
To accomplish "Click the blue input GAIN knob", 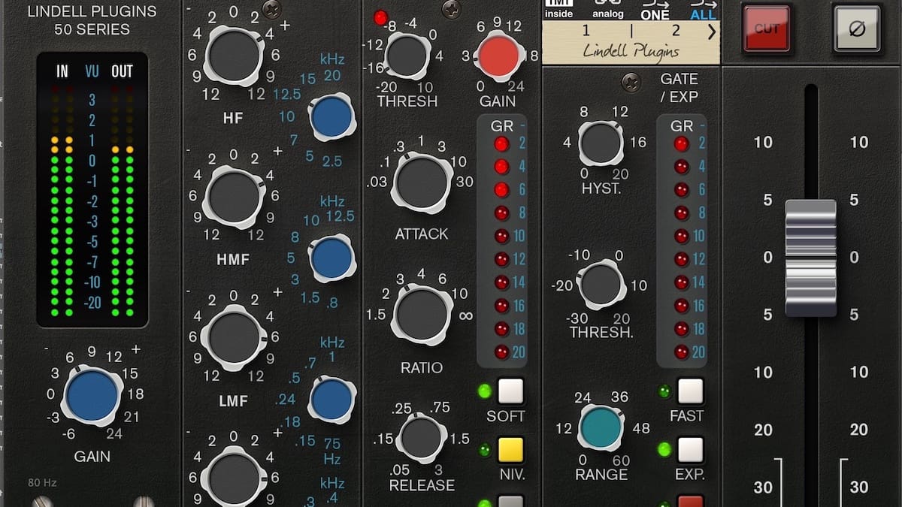I will [92, 393].
